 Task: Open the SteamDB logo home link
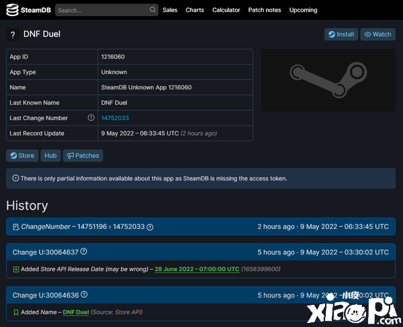[x=28, y=10]
